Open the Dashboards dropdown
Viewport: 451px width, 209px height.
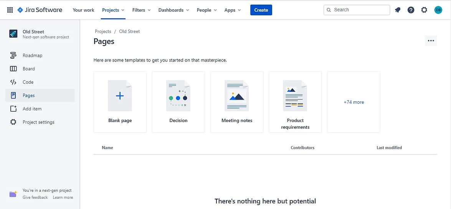(x=173, y=10)
